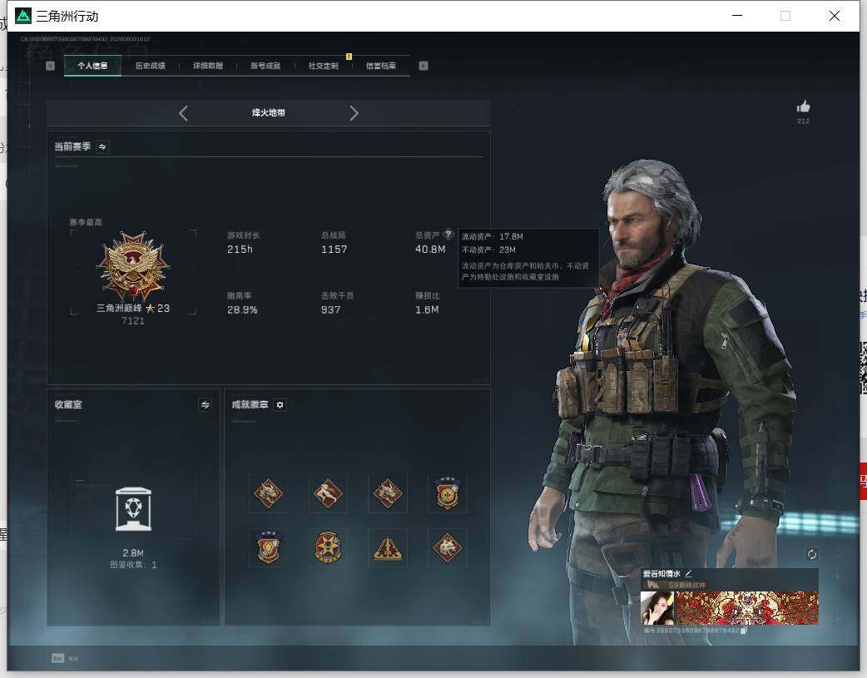This screenshot has width=867, height=678.
Task: Click the 图鉴收集: 1 text
Action: (x=133, y=565)
